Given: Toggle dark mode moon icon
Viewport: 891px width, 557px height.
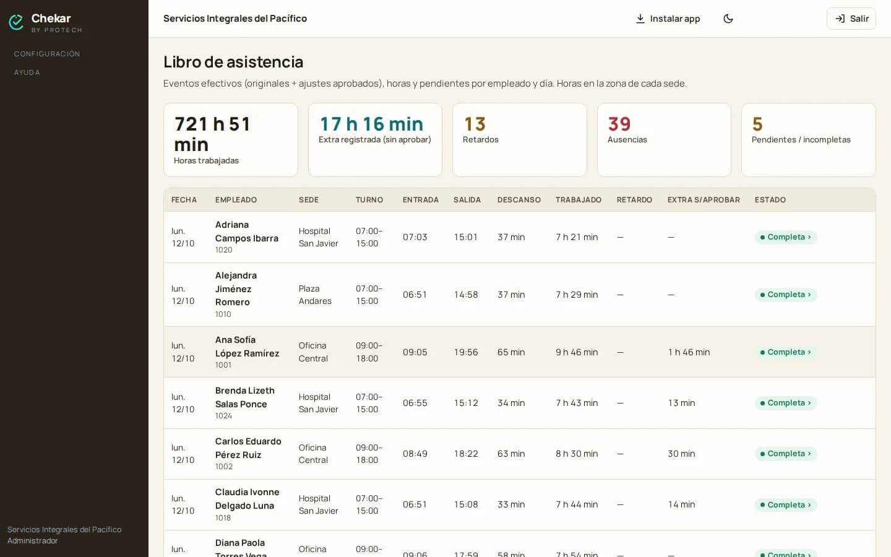Looking at the screenshot, I should (x=728, y=19).
